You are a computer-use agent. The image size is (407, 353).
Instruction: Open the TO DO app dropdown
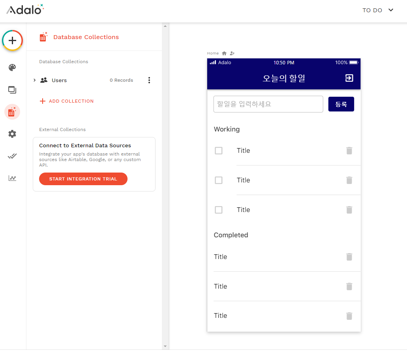pos(378,10)
